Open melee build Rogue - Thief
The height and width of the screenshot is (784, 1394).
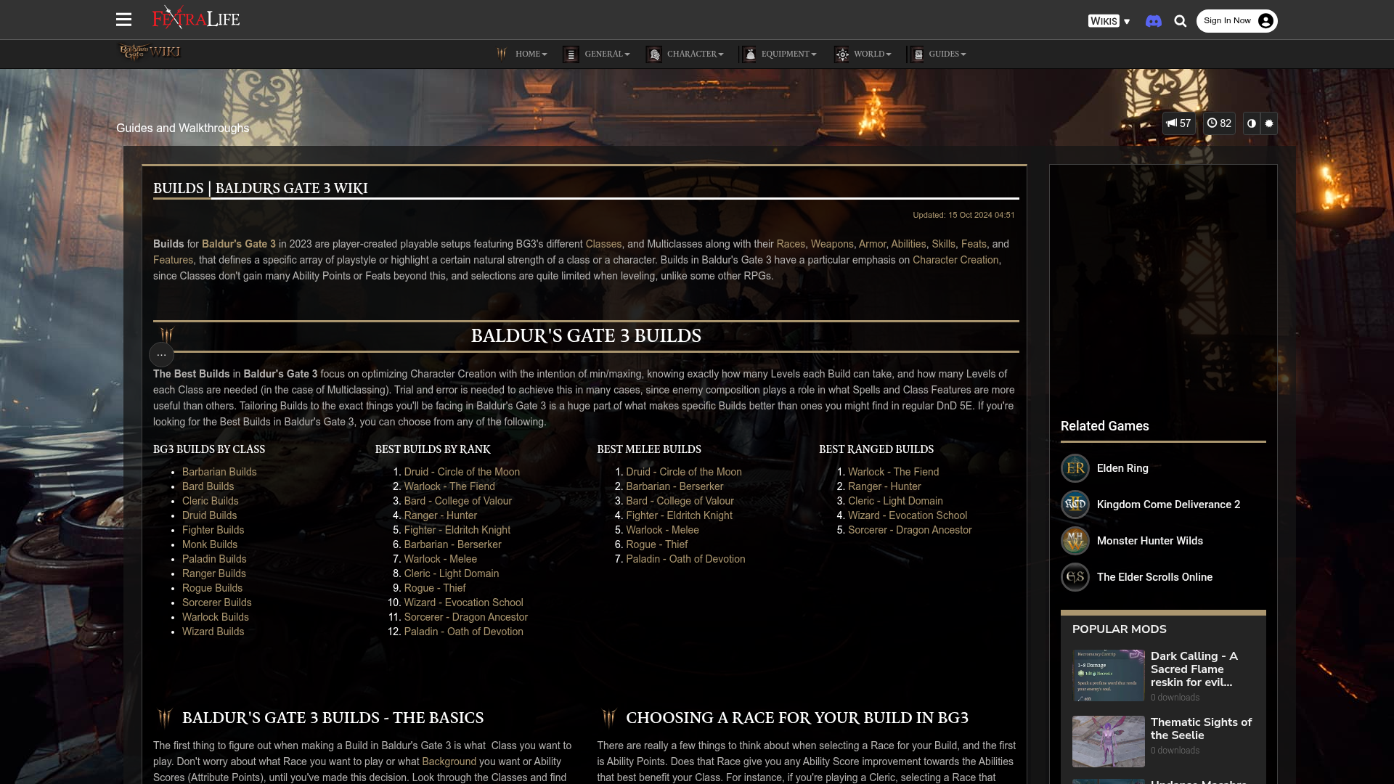pyautogui.click(x=656, y=544)
